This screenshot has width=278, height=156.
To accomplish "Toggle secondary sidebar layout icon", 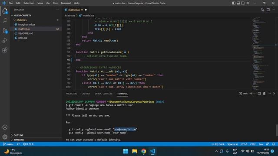I will [243, 3].
